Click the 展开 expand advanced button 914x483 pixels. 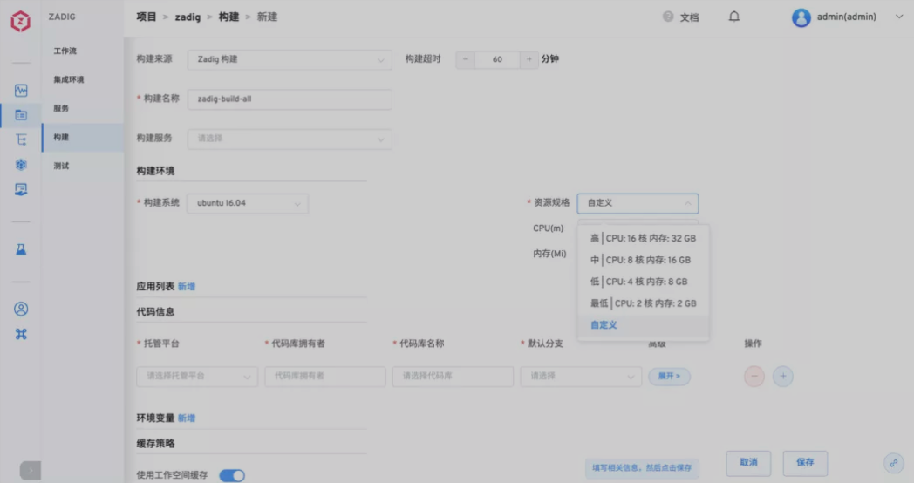[x=669, y=377]
